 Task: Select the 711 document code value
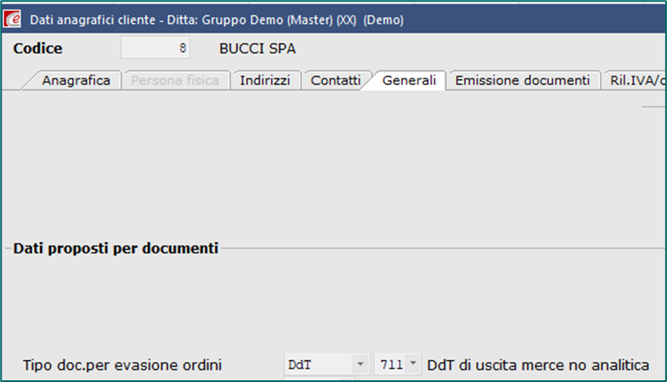pos(391,364)
